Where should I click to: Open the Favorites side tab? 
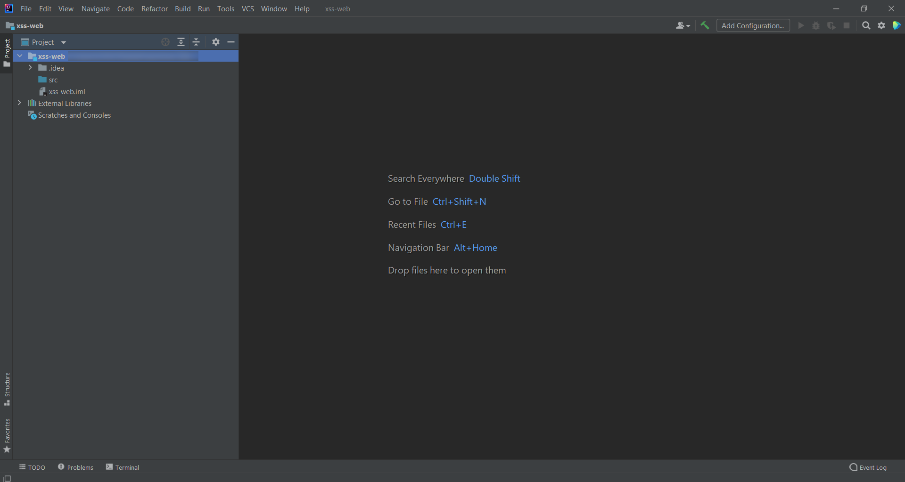point(7,436)
